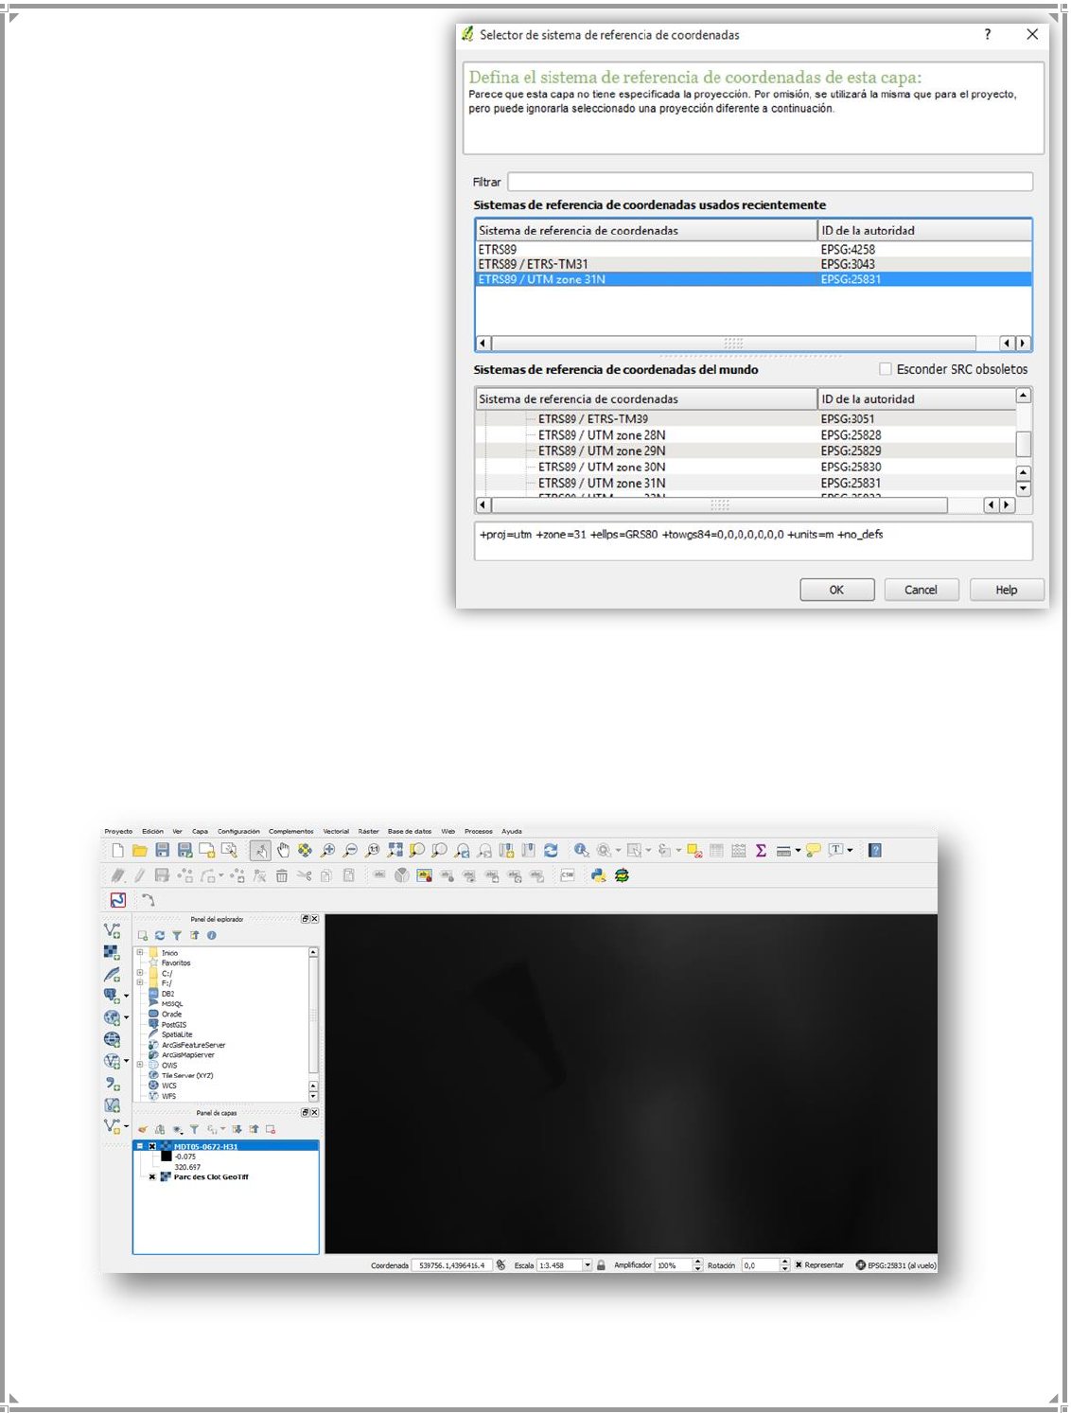The width and height of the screenshot is (1071, 1413).
Task: Select PostGIS in the explorer tree
Action: coord(174,1025)
